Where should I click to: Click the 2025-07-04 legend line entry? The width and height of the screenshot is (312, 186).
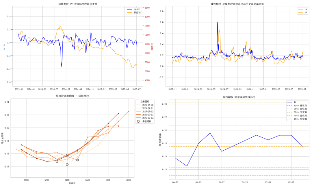click(x=145, y=118)
